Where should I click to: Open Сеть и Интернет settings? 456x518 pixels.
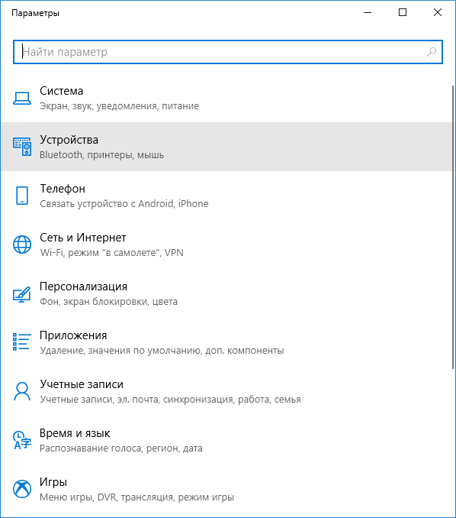point(226,244)
